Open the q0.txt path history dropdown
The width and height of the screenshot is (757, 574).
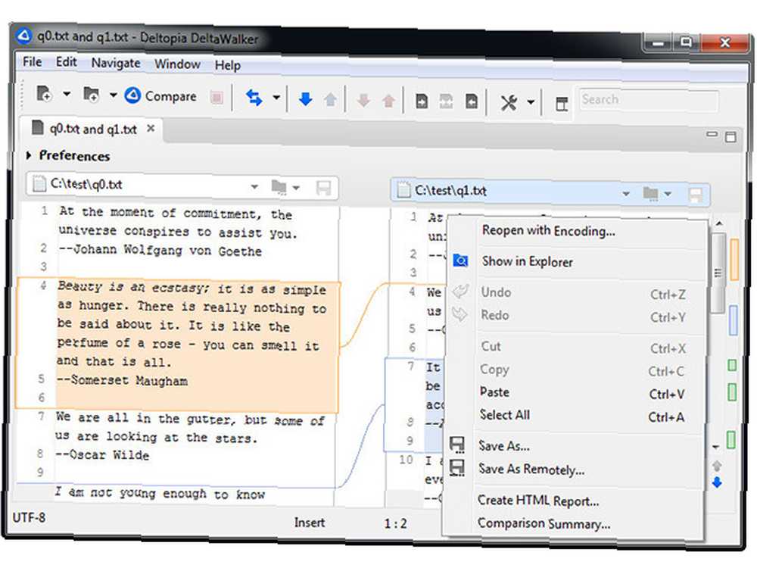pyautogui.click(x=254, y=187)
